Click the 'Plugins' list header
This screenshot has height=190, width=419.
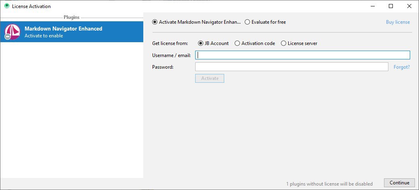coord(72,17)
